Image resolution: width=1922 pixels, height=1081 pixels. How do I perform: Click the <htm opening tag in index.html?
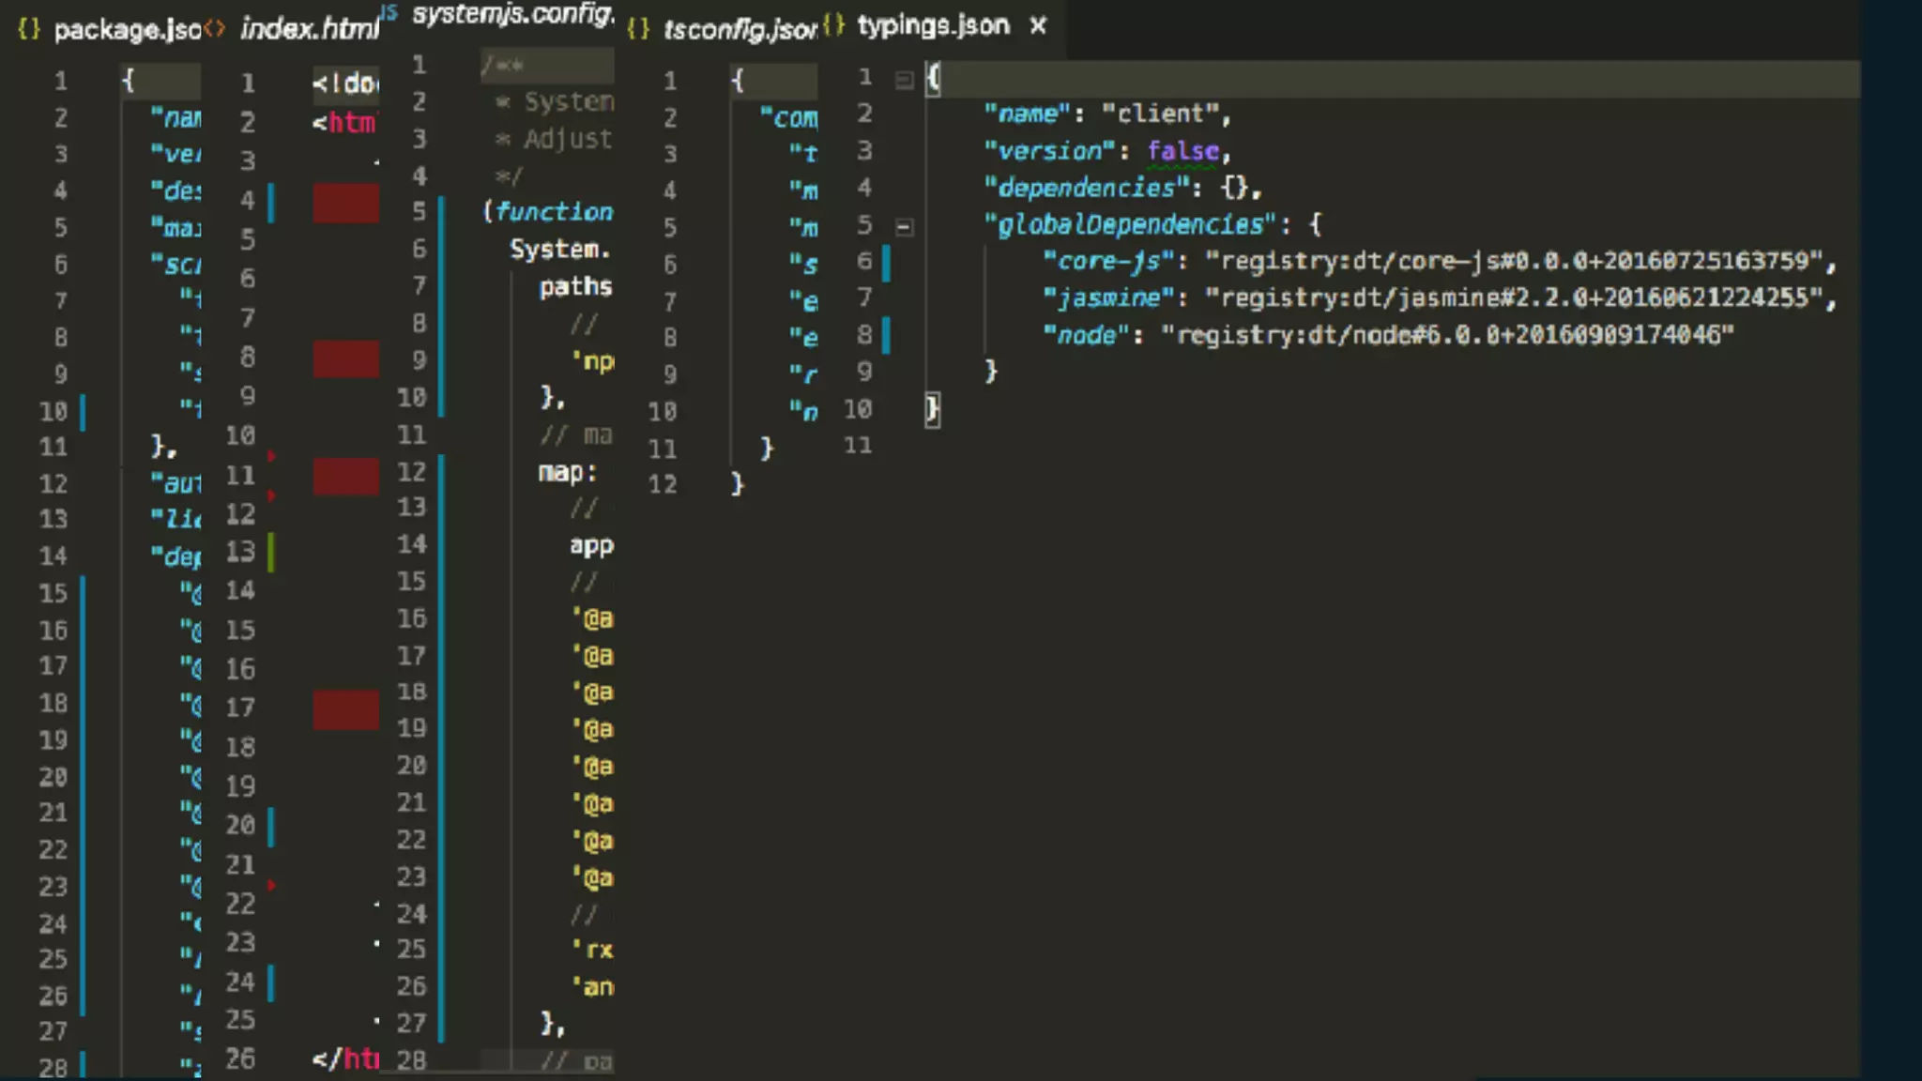344,123
